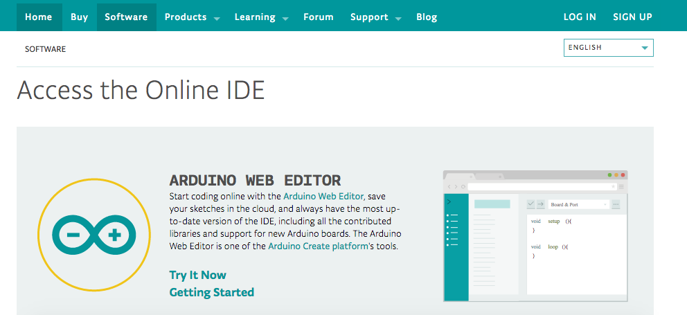Click the SOFTWARE breadcrumb label
The image size is (687, 315).
pos(45,49)
